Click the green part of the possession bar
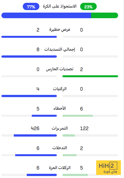Viewport: 124px width, 178px height. pyautogui.click(x=105, y=15)
